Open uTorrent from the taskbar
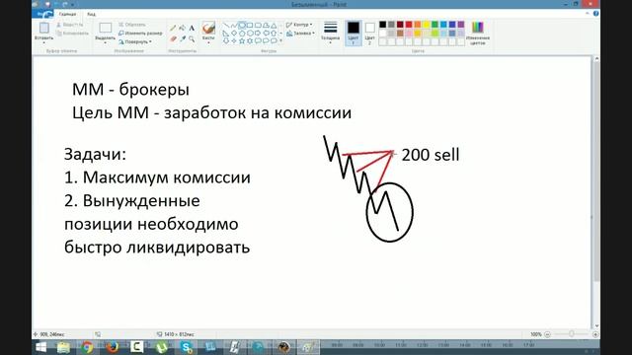This screenshot has height=355, width=632. tap(161, 347)
